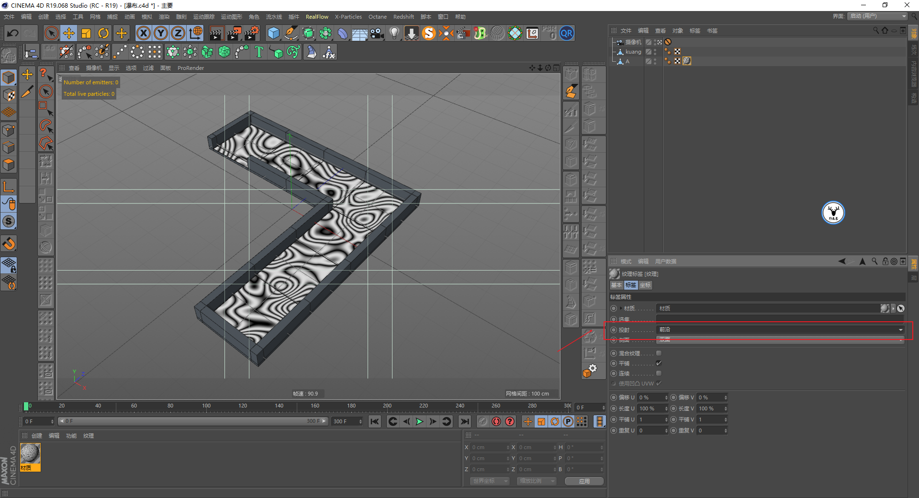This screenshot has height=498, width=919.
Task: Enable the 混合纹理 checkbox
Action: click(659, 353)
